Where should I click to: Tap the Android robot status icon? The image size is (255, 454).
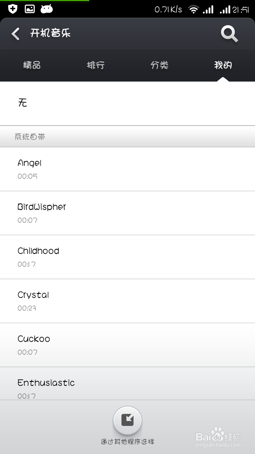(47, 9)
